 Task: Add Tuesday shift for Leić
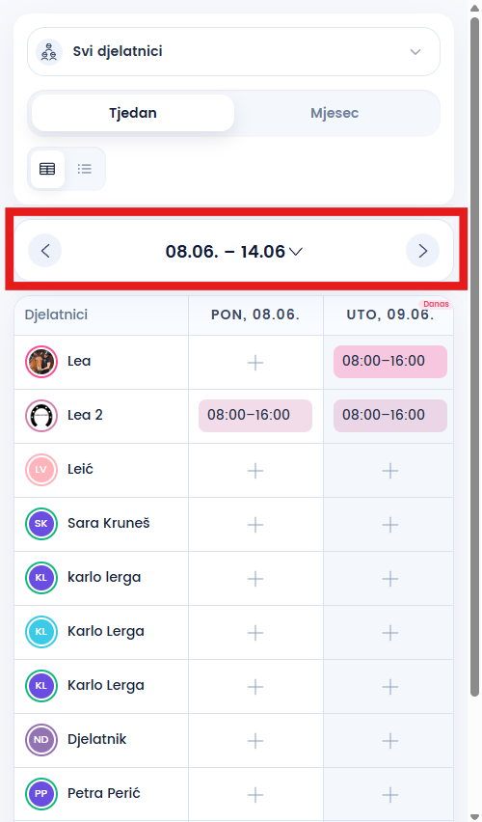390,471
